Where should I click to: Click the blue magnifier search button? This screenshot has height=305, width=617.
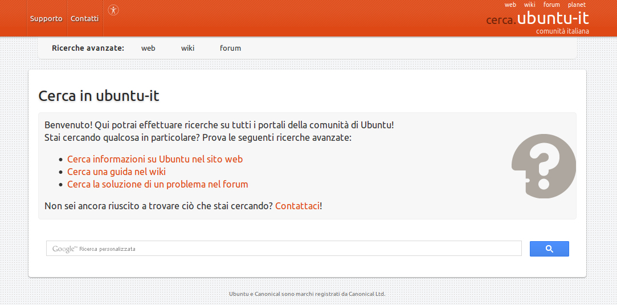point(549,249)
